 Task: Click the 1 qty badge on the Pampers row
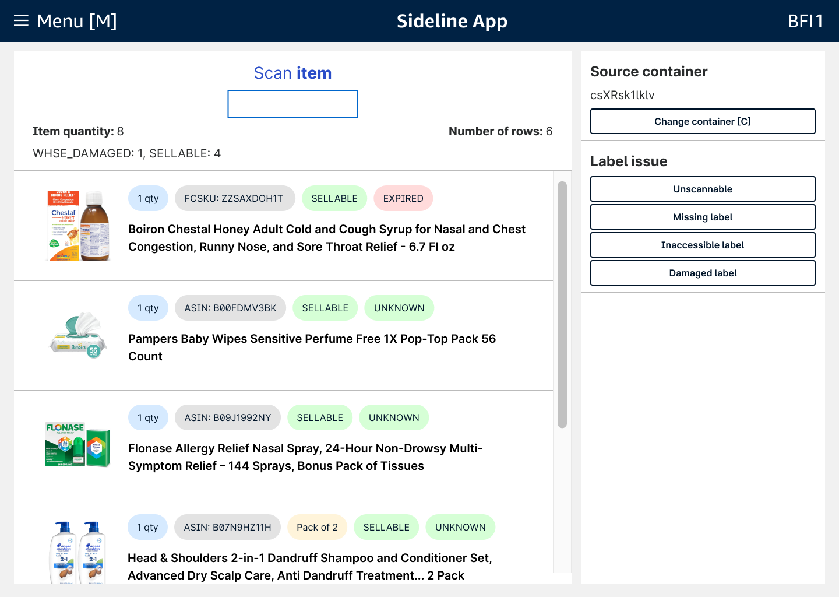pos(148,308)
